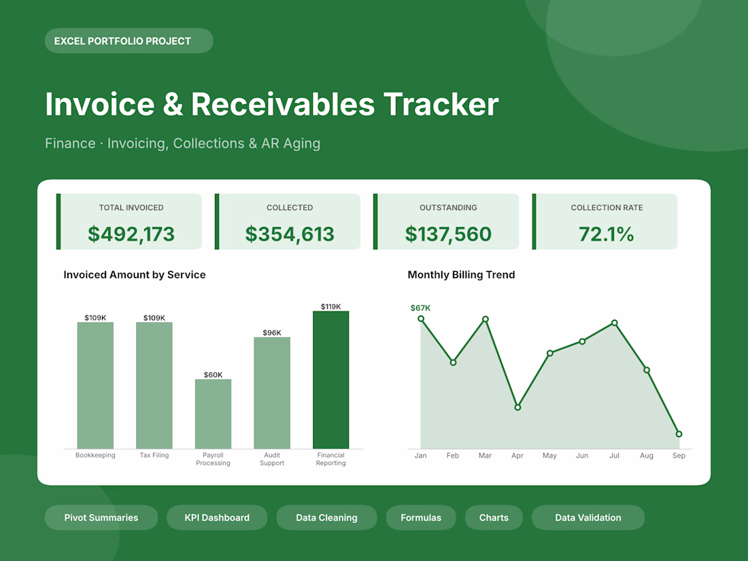
Task: Click the Jun data point marker
Action: [582, 341]
